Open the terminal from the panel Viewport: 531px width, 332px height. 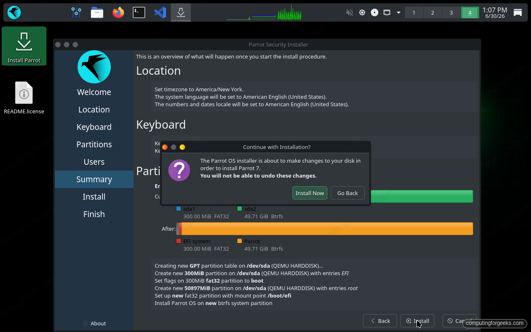click(x=139, y=12)
